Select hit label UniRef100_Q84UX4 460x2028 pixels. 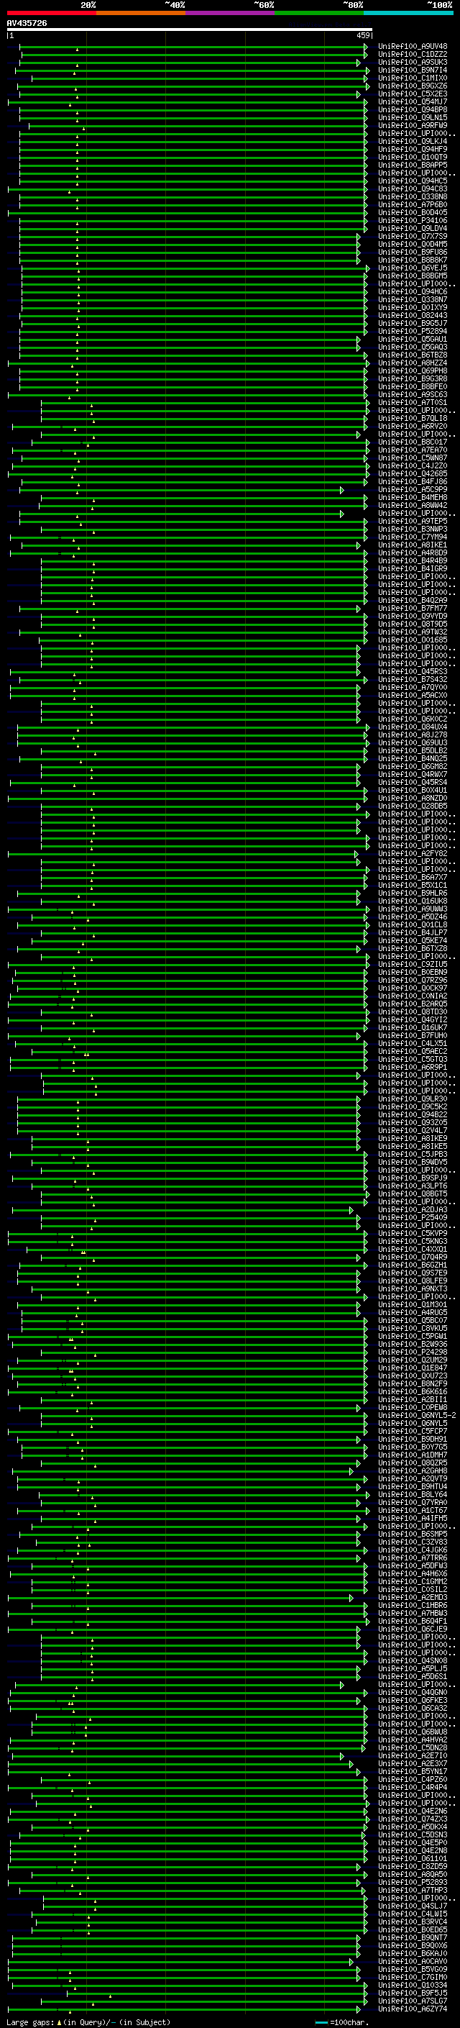point(413,727)
